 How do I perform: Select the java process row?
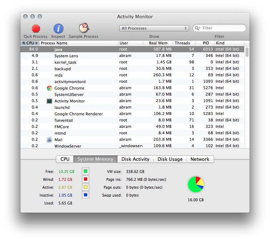point(132,49)
